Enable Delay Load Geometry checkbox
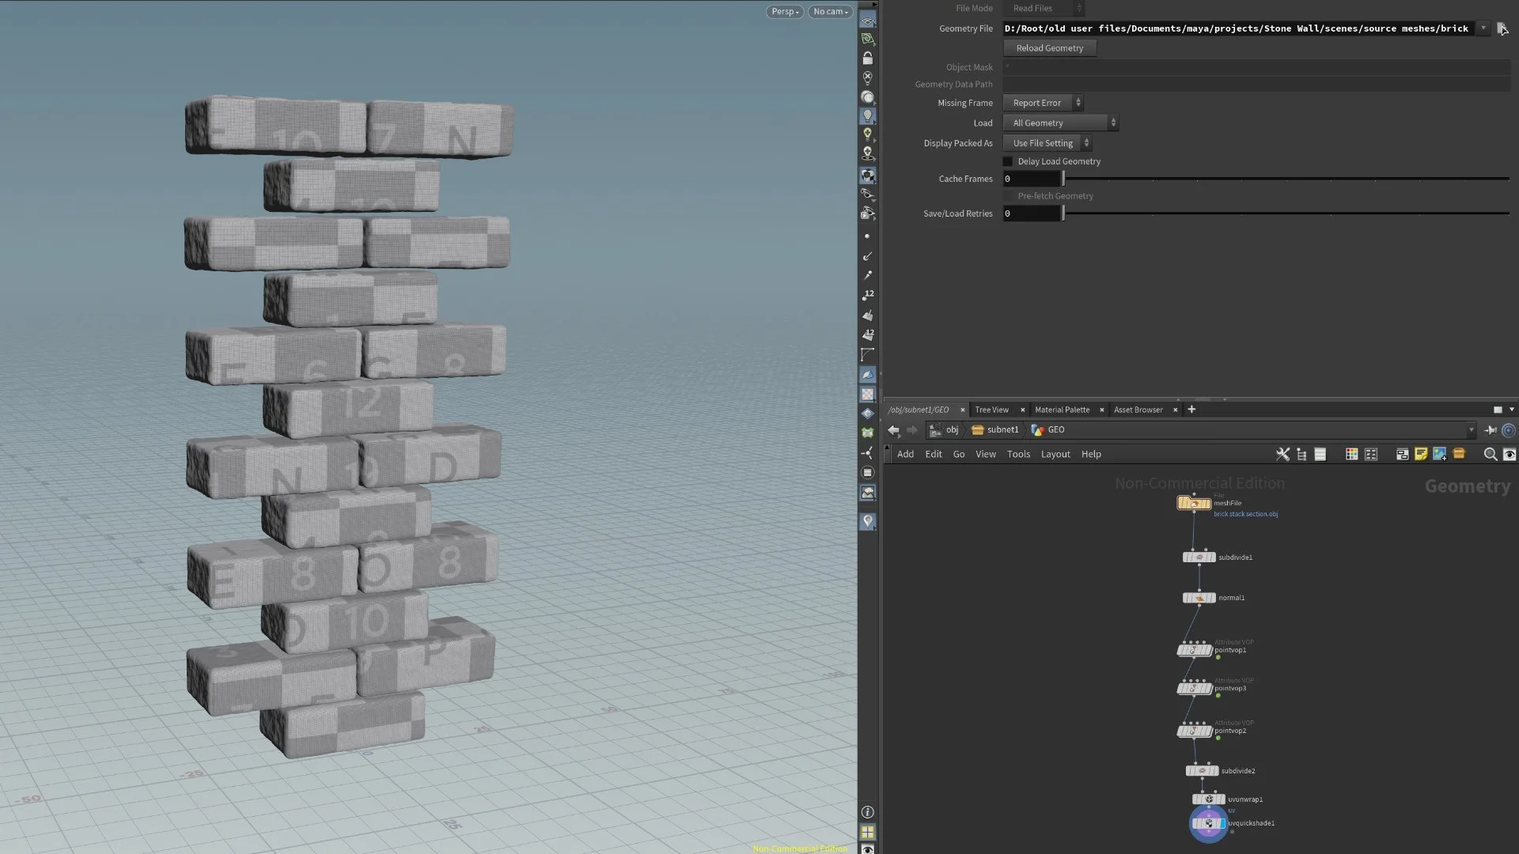Screen dimensions: 1519x854 point(1008,161)
